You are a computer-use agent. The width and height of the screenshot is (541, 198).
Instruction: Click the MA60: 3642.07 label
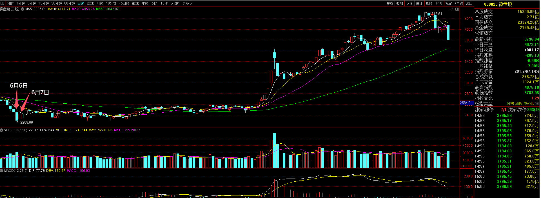coord(107,9)
